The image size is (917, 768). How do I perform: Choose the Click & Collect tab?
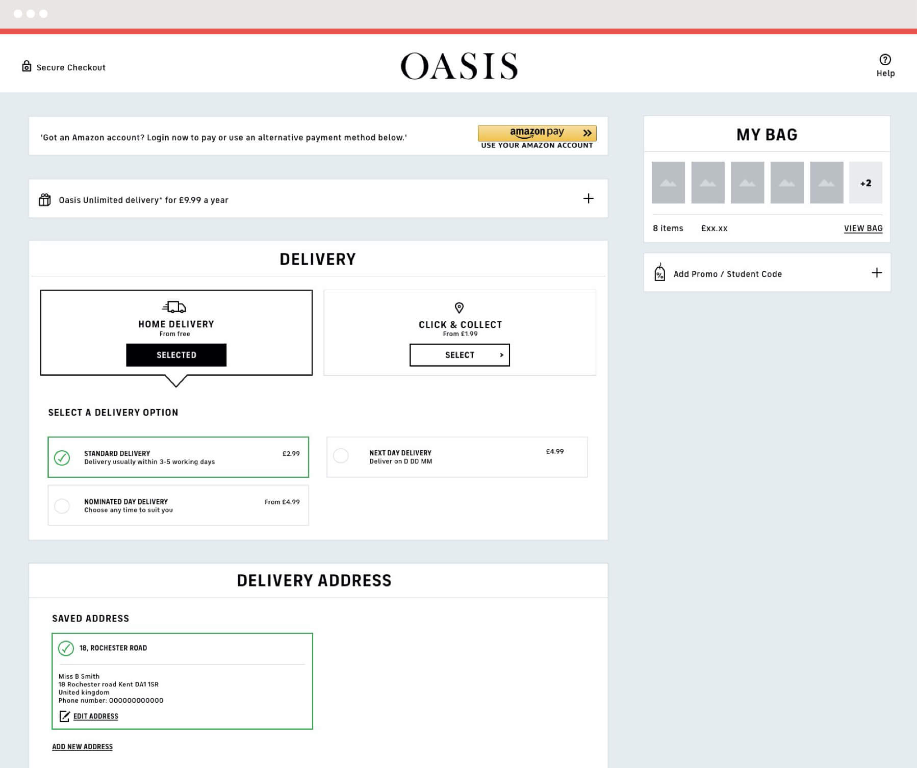coord(460,332)
